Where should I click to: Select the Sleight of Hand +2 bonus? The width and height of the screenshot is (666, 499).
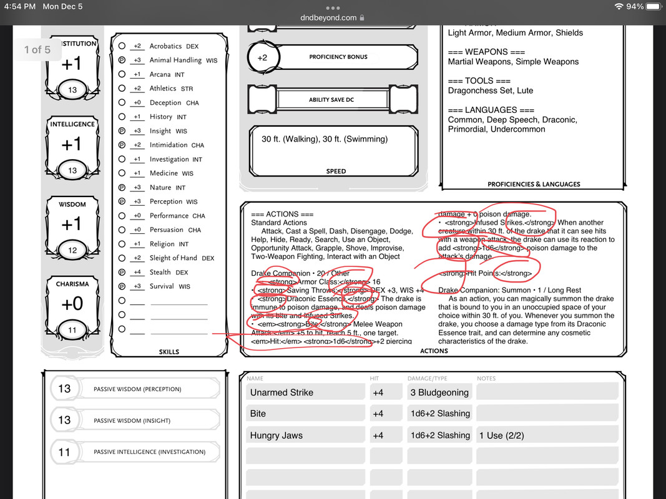(x=137, y=258)
